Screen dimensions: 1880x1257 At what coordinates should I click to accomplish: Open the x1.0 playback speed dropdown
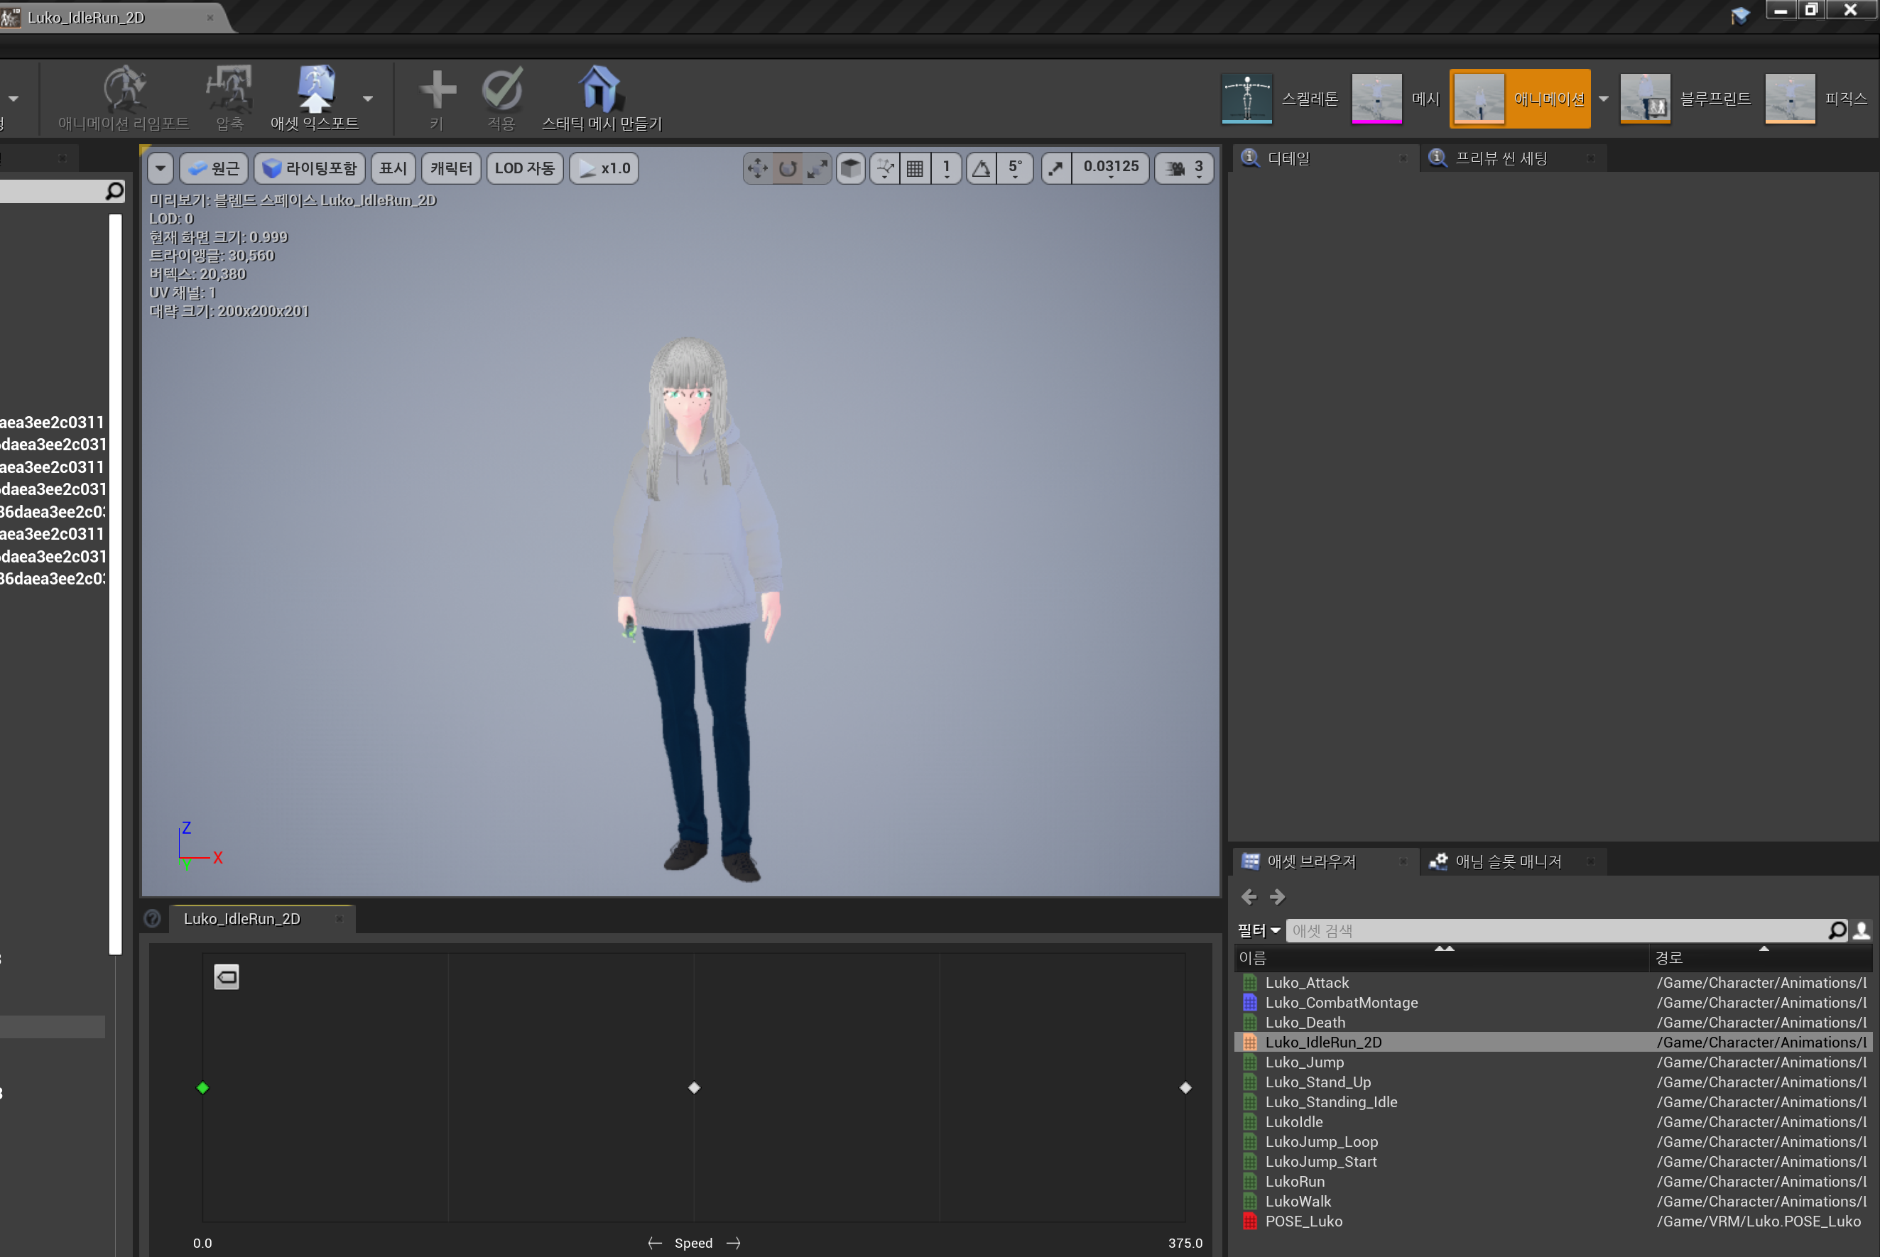pos(603,168)
